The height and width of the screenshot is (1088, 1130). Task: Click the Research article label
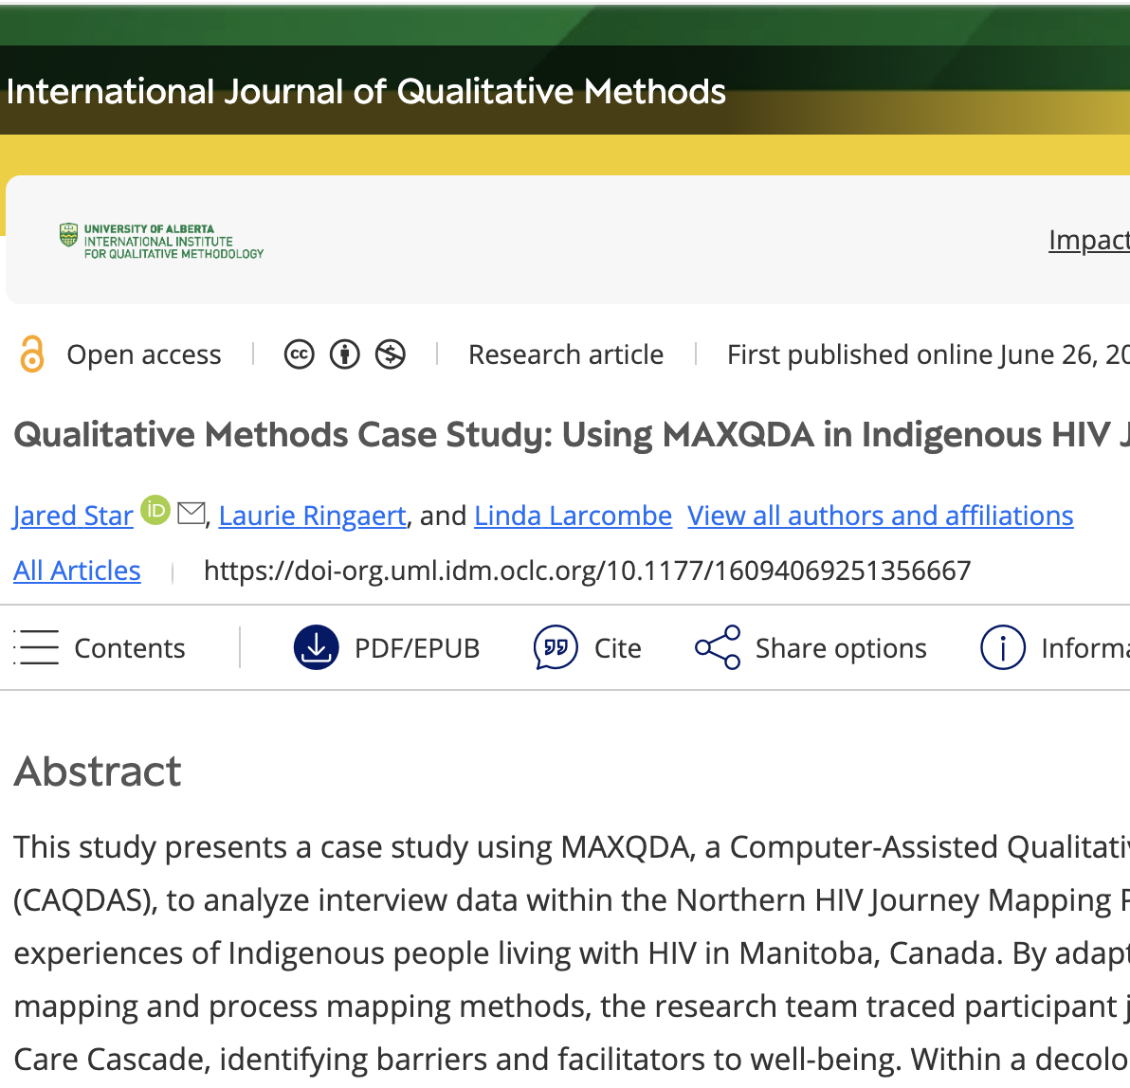pos(566,354)
